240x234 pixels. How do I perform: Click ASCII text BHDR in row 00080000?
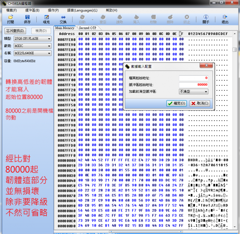pos(193,160)
